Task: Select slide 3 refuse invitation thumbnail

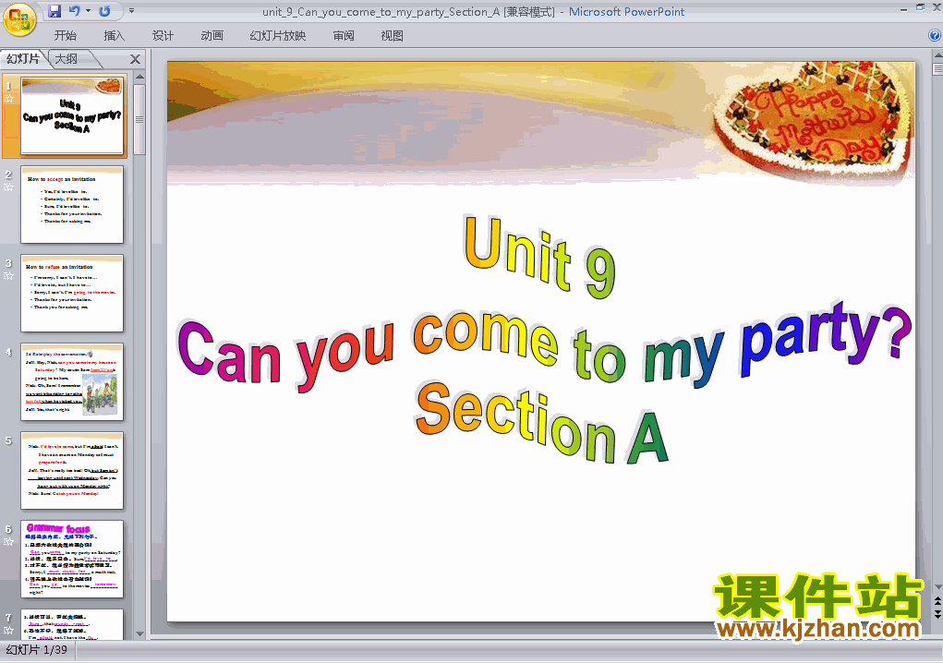Action: pyautogui.click(x=72, y=294)
